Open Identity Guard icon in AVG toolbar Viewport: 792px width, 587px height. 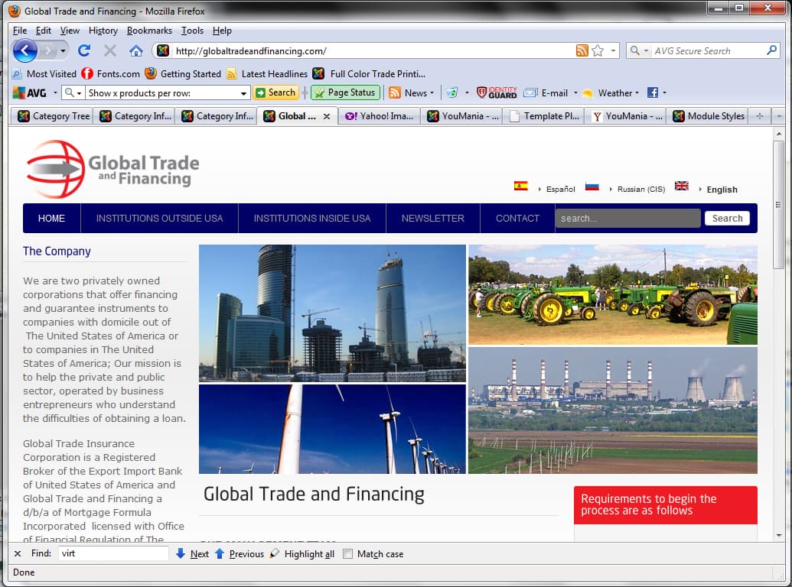click(497, 92)
